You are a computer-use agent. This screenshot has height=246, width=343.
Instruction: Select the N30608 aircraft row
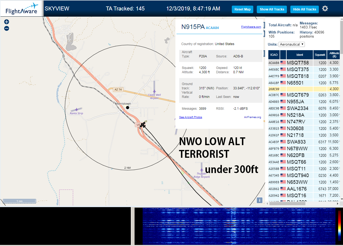[x=304, y=128]
